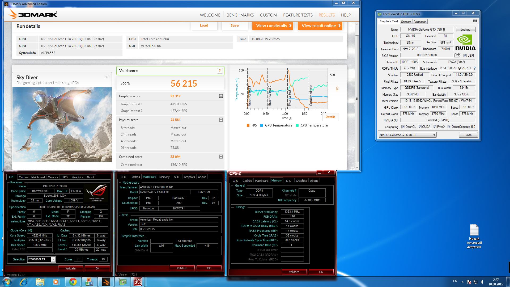Click the Save button in Run details
Image resolution: width=510 pixels, height=287 pixels.
235,26
